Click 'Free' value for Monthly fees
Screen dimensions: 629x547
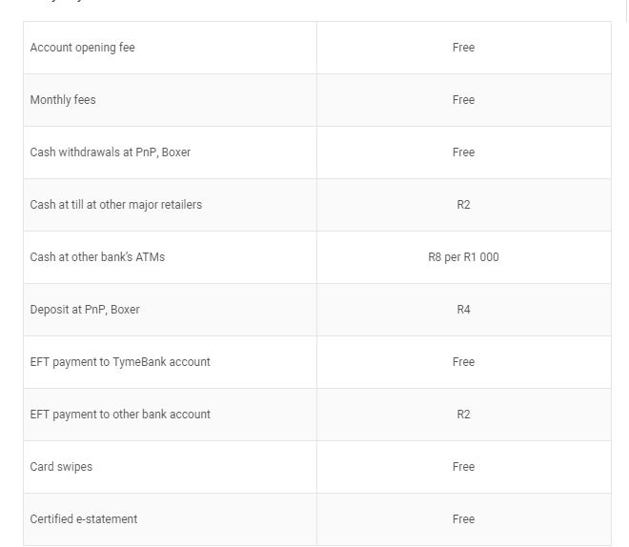463,100
